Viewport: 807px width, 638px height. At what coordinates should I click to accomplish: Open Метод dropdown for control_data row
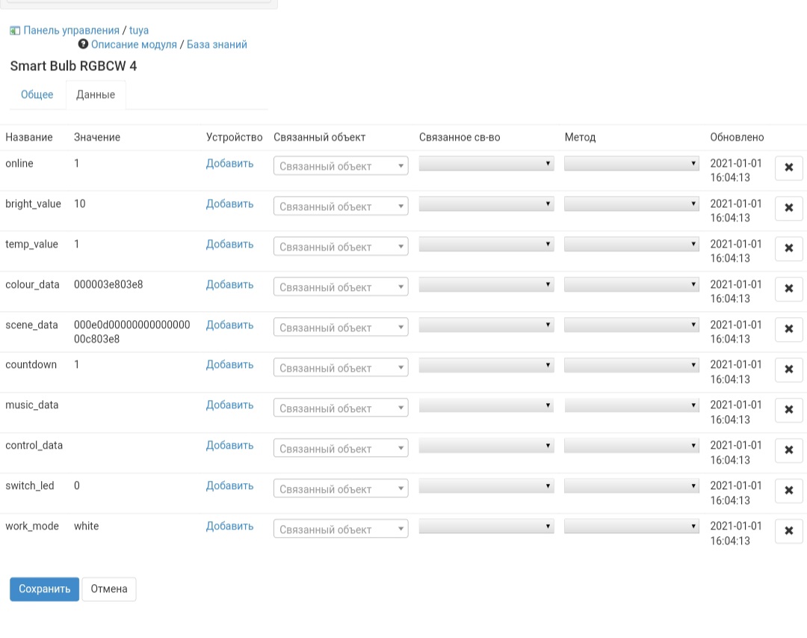(631, 447)
